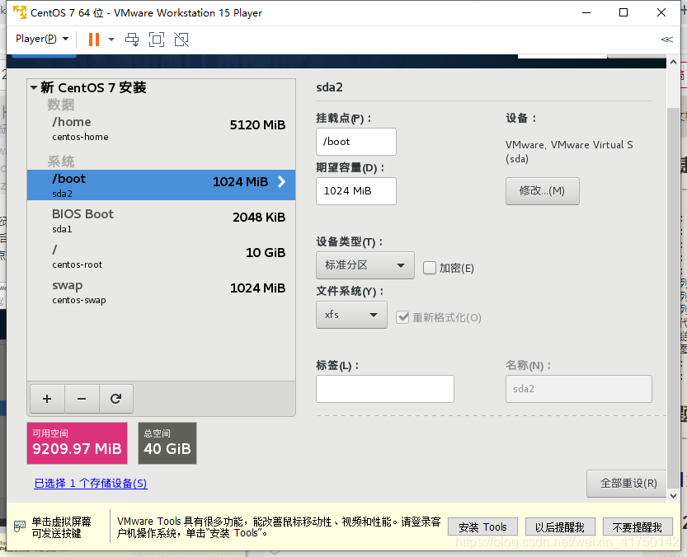Screen dimensions: 687x557
Task: Enter full screen mode
Action: coord(157,40)
